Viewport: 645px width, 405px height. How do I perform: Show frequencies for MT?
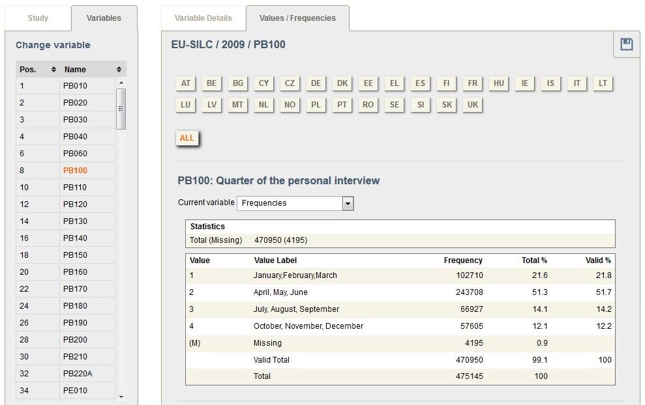[238, 104]
